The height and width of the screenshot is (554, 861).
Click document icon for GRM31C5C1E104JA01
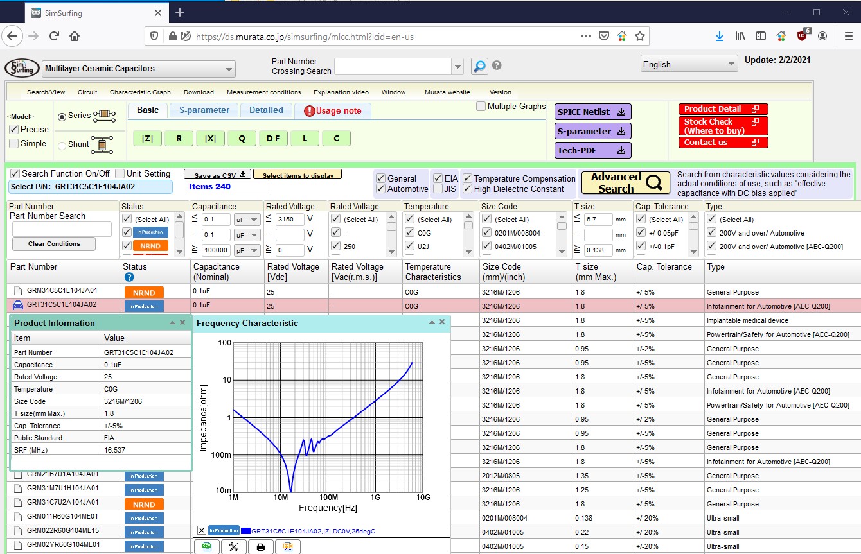(x=18, y=291)
